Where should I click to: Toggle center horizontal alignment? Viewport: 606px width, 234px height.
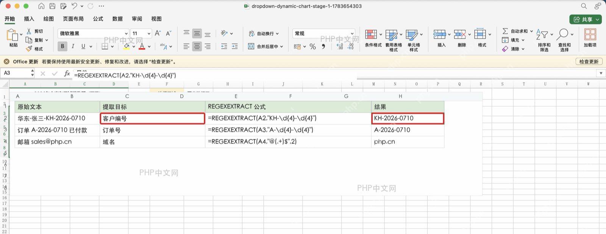[197, 46]
